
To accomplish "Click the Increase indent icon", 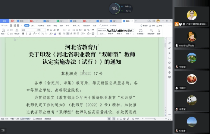I will click(x=77, y=30).
